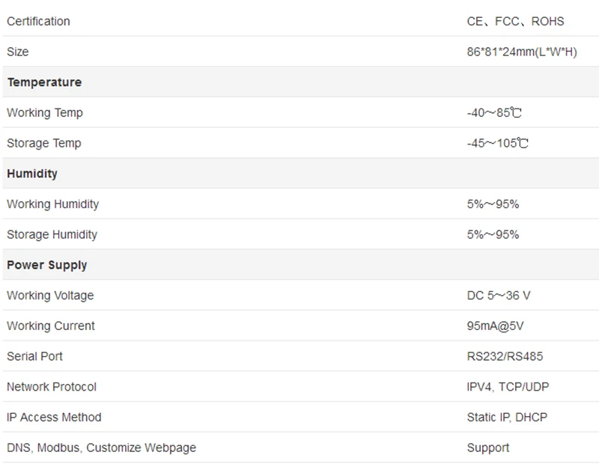
Task: Select the -45~105℃ storage temperature value
Action: (498, 143)
